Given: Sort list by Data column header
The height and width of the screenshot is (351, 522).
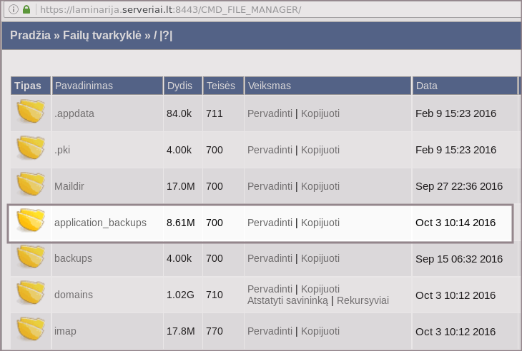Looking at the screenshot, I should [426, 86].
